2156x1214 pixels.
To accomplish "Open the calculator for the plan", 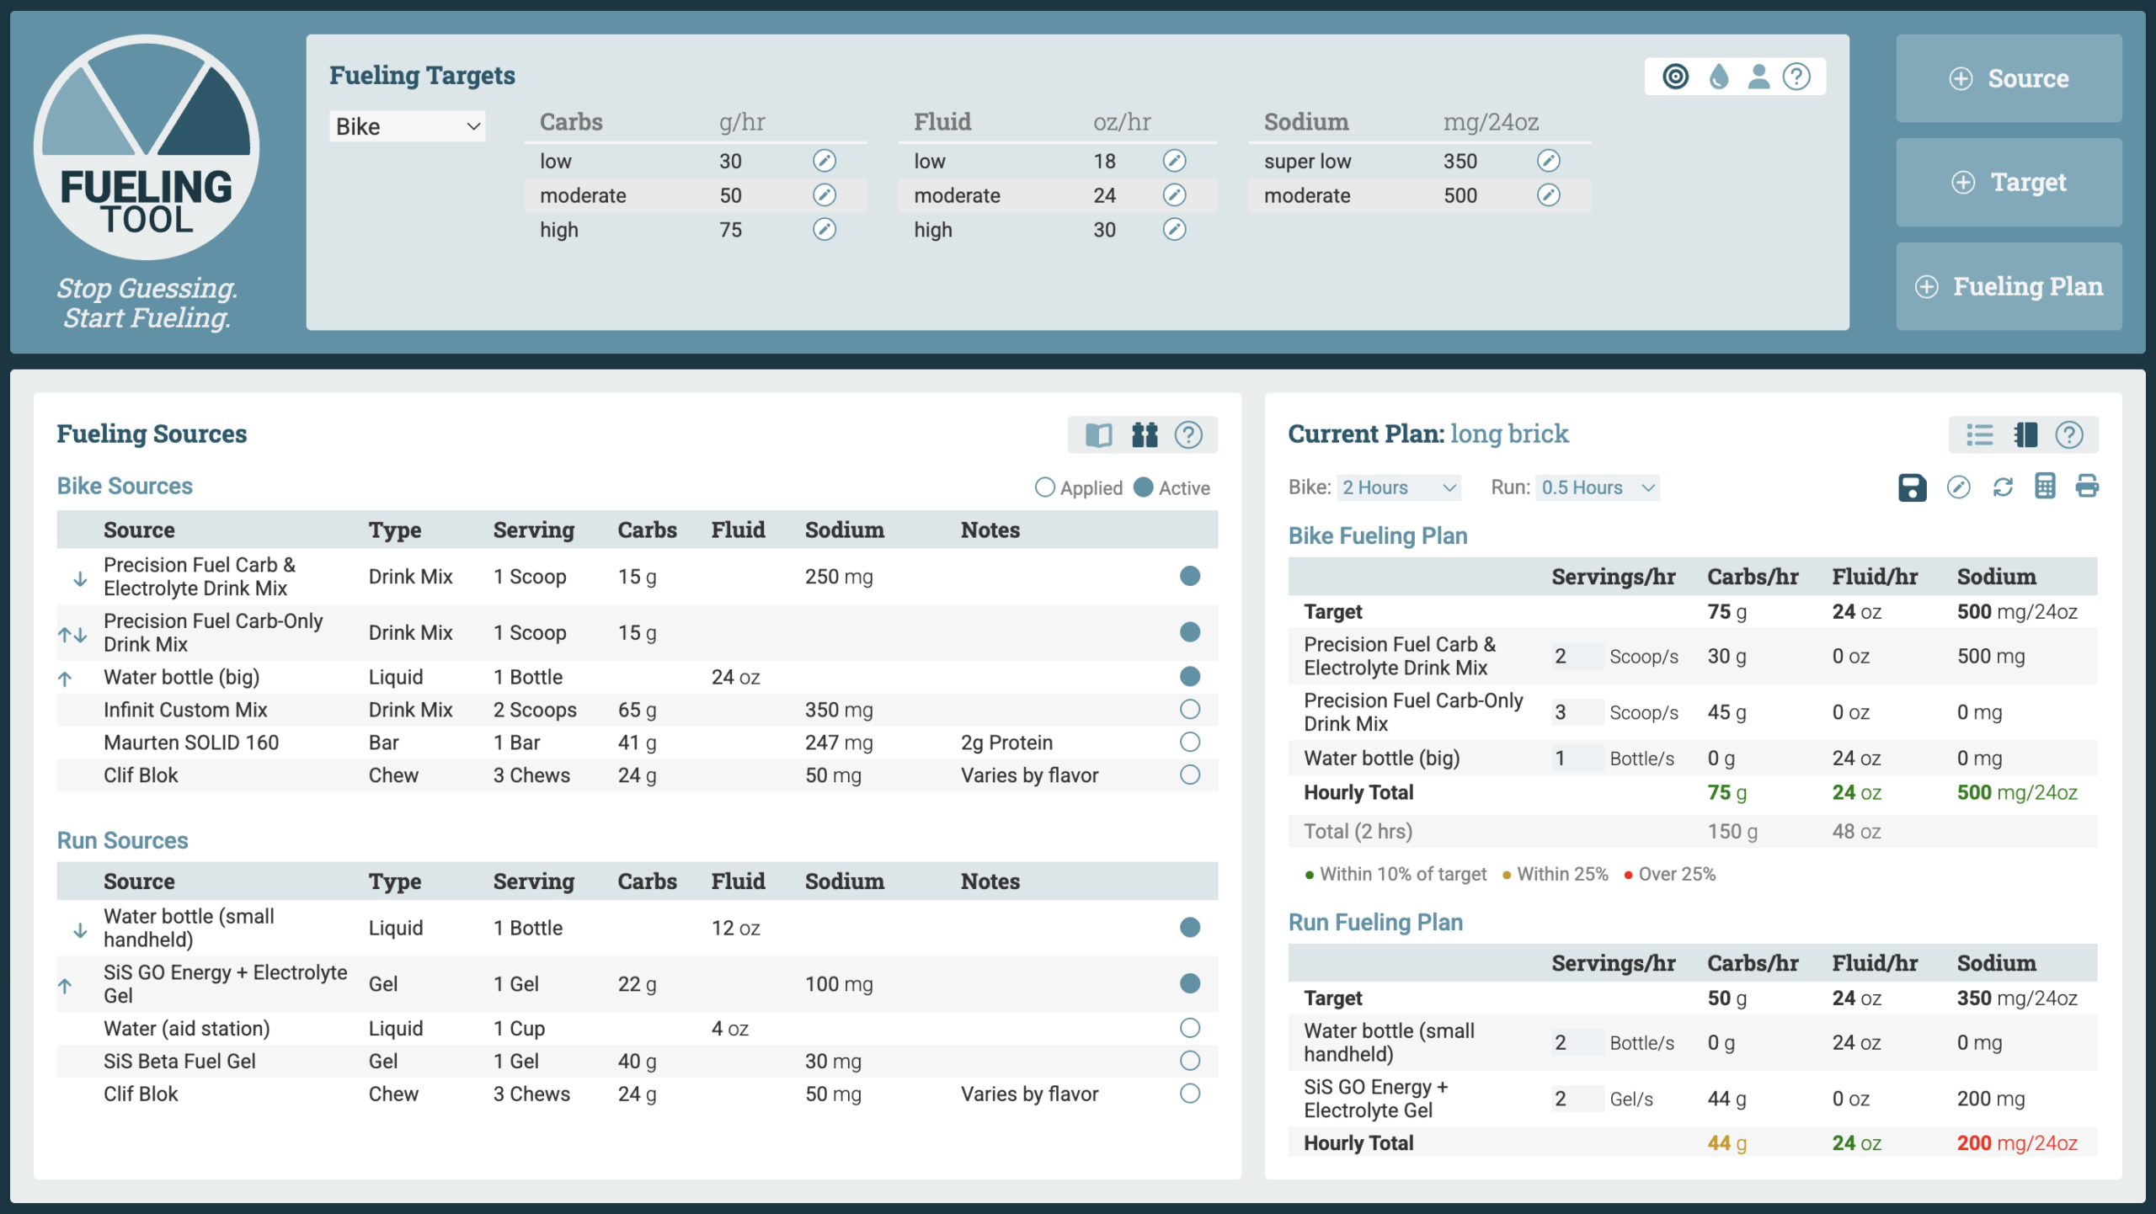I will pyautogui.click(x=2045, y=486).
